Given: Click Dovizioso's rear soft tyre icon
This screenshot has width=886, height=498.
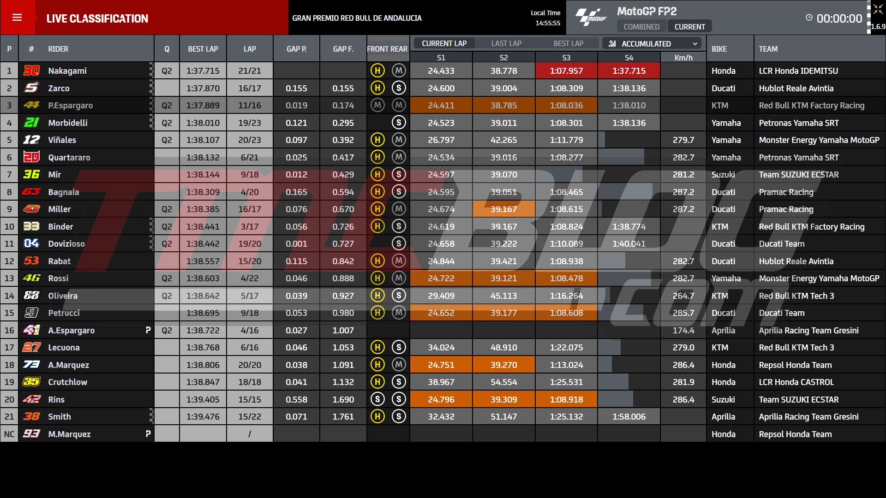Looking at the screenshot, I should 399,243.
